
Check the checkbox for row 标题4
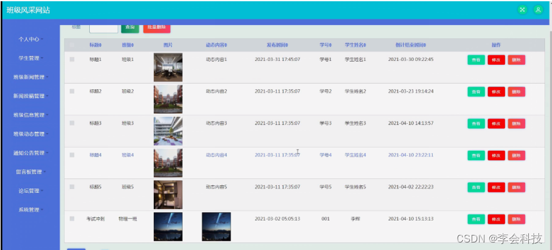[x=72, y=155]
